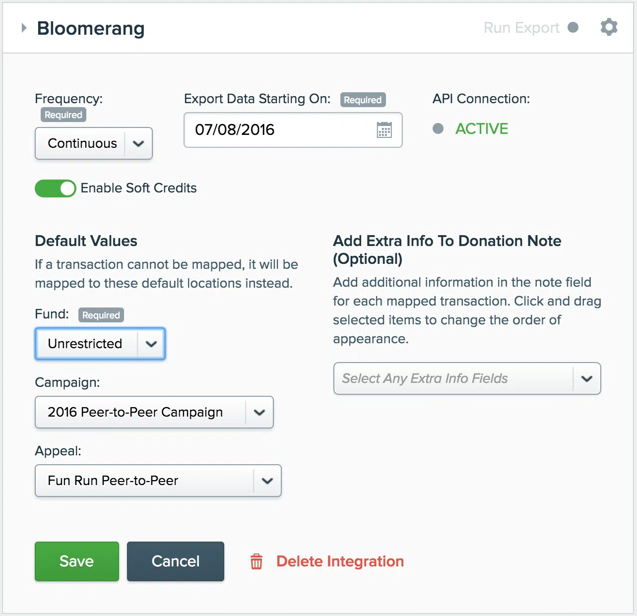This screenshot has width=637, height=616.
Task: Click the green Save button
Action: coord(77,561)
